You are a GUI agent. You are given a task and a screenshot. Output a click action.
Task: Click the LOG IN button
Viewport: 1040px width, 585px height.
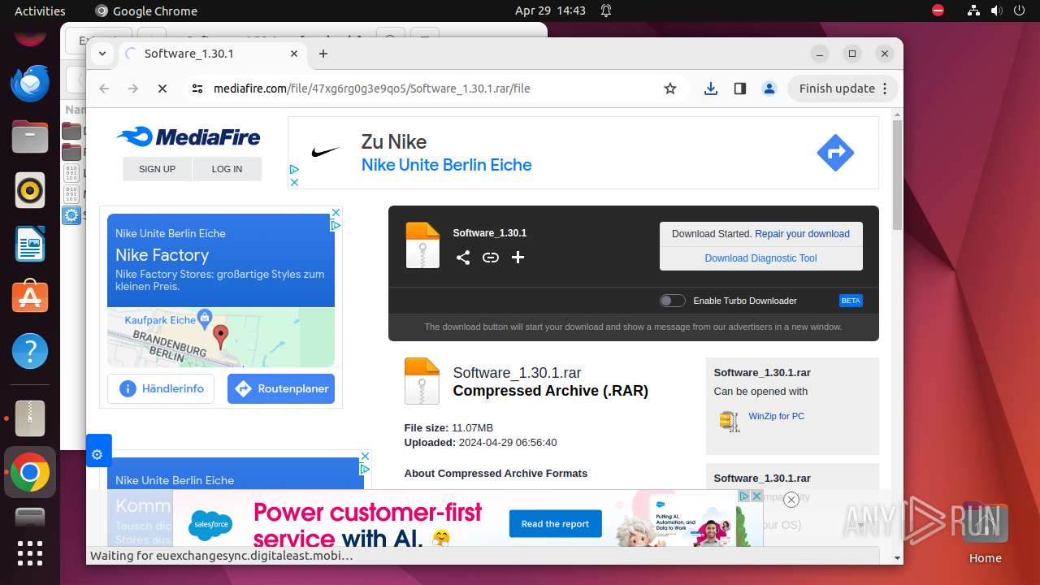click(227, 169)
